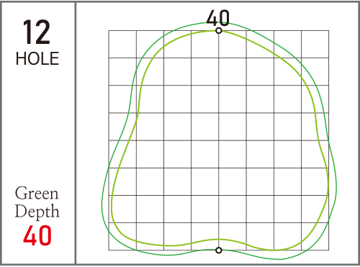360x267 pixels.
Task: Click the top circle marker on green
Action: coord(219,31)
